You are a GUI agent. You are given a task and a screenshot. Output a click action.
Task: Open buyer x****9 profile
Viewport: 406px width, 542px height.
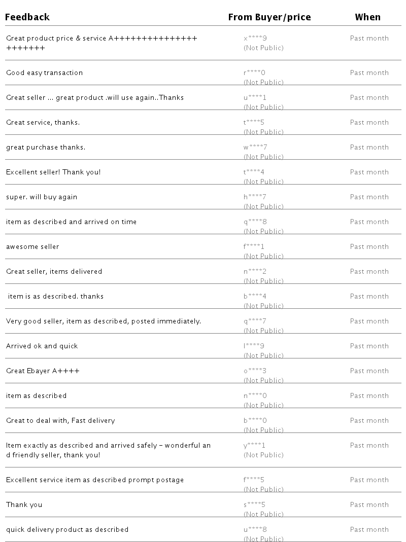tap(255, 38)
